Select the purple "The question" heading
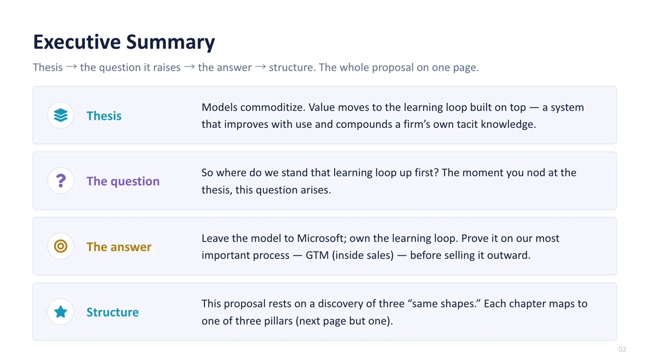The width and height of the screenshot is (649, 363). point(123,181)
